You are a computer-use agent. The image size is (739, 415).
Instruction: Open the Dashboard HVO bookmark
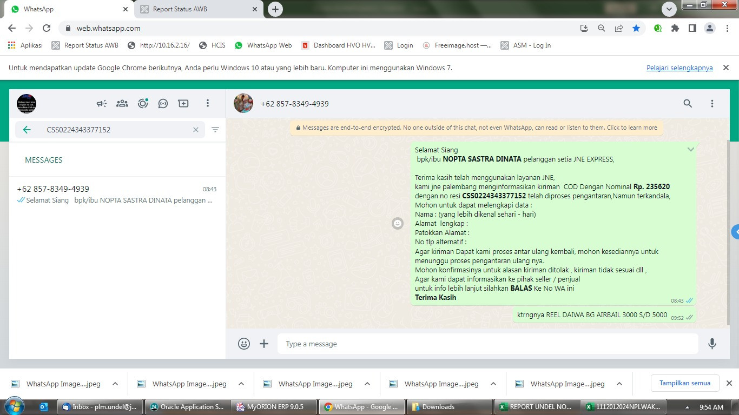coord(338,45)
